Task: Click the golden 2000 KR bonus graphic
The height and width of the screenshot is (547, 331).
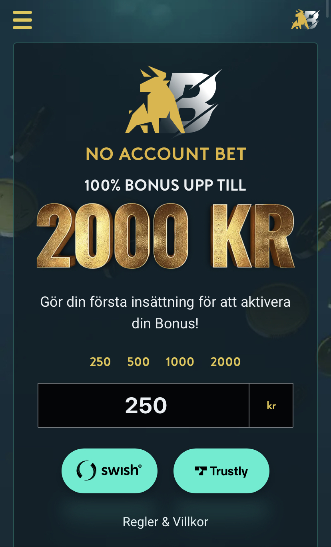Action: (165, 235)
